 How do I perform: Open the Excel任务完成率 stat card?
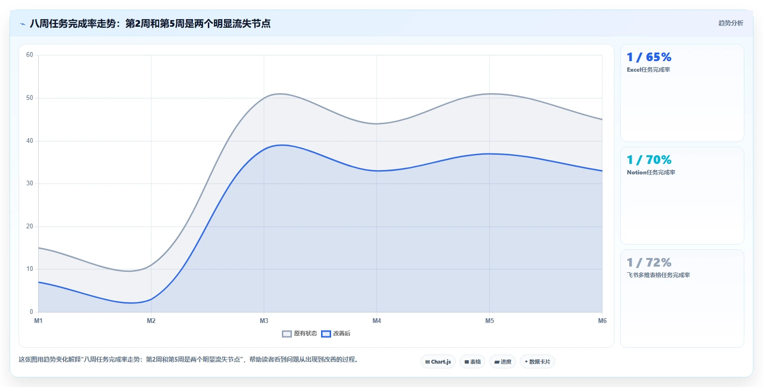[x=682, y=93]
